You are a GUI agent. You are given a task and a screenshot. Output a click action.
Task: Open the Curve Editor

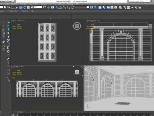(x=112, y=7)
